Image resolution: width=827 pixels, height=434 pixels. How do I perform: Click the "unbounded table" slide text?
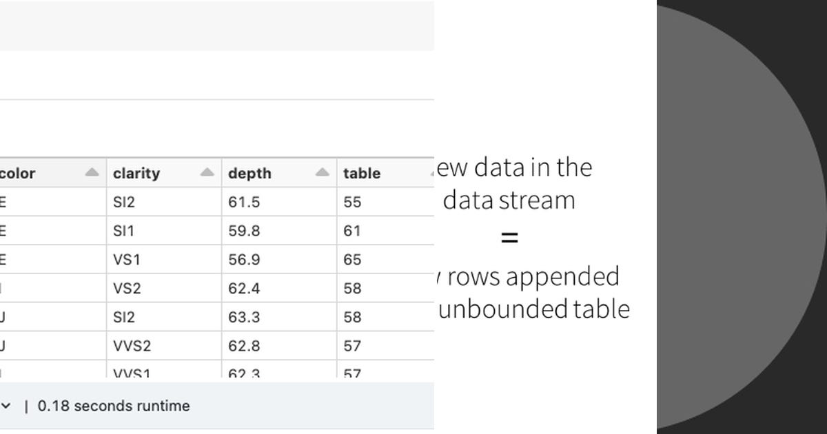533,309
